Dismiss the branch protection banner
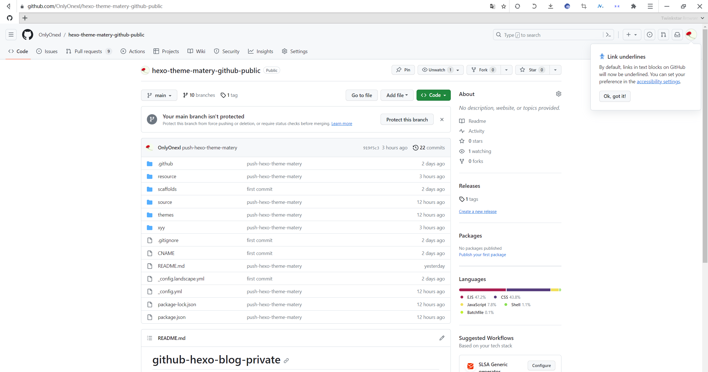Image resolution: width=708 pixels, height=372 pixels. 442,119
